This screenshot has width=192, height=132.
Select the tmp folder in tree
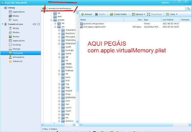pos(65,114)
